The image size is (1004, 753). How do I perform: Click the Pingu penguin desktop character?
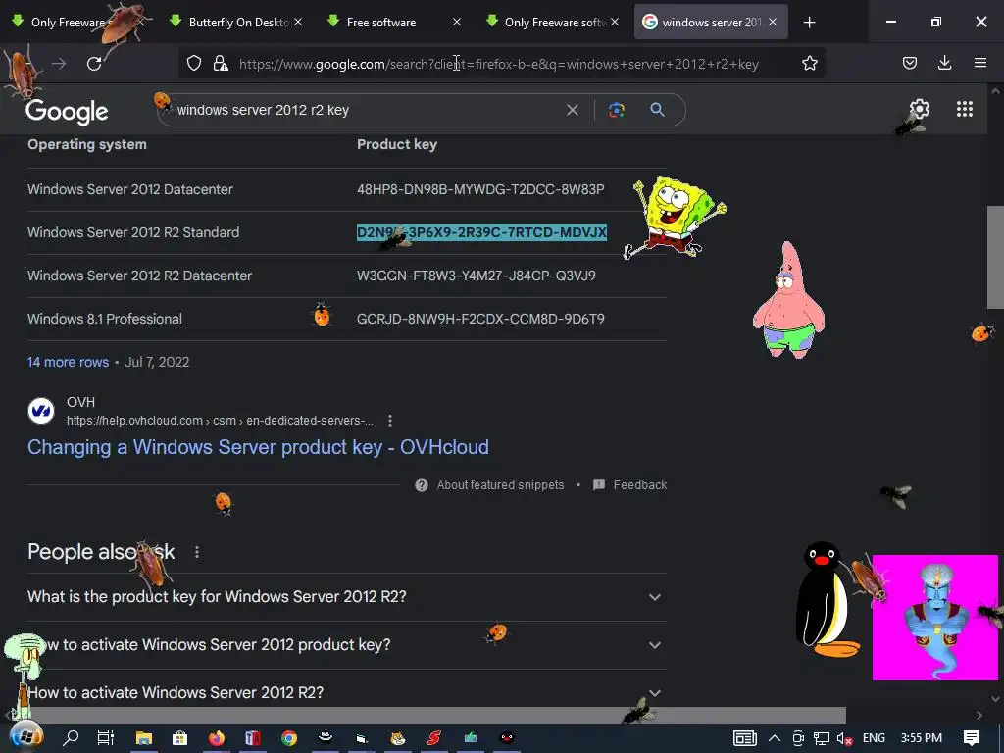click(x=826, y=599)
